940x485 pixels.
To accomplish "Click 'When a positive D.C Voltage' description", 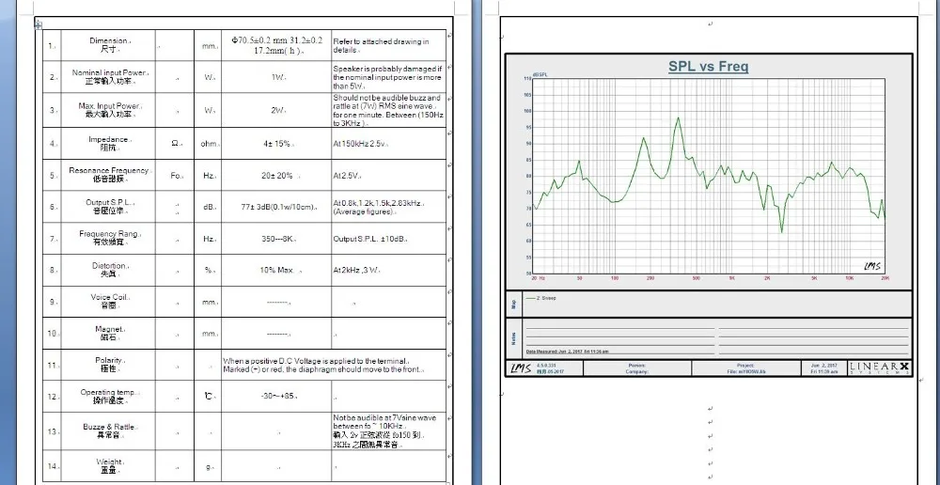I will coord(334,365).
